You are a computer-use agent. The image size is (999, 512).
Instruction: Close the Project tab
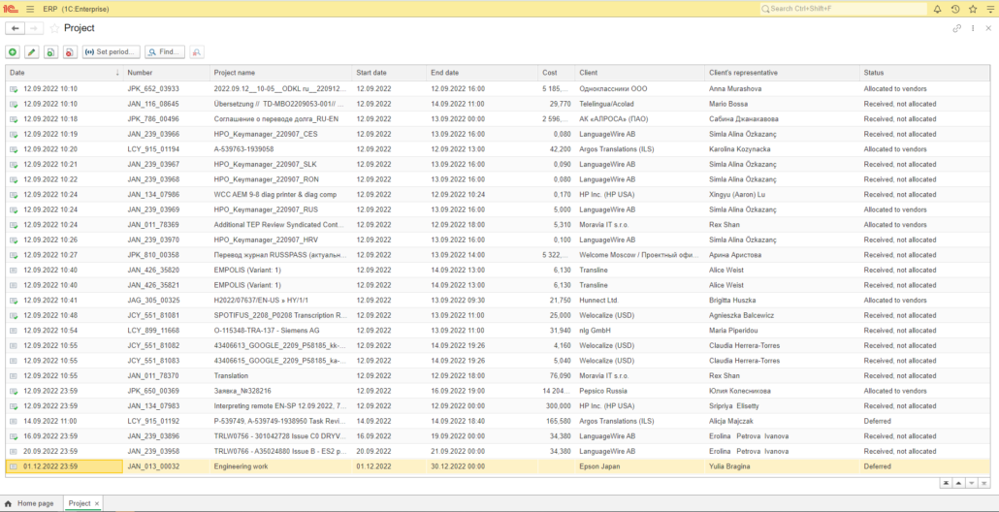coord(97,503)
